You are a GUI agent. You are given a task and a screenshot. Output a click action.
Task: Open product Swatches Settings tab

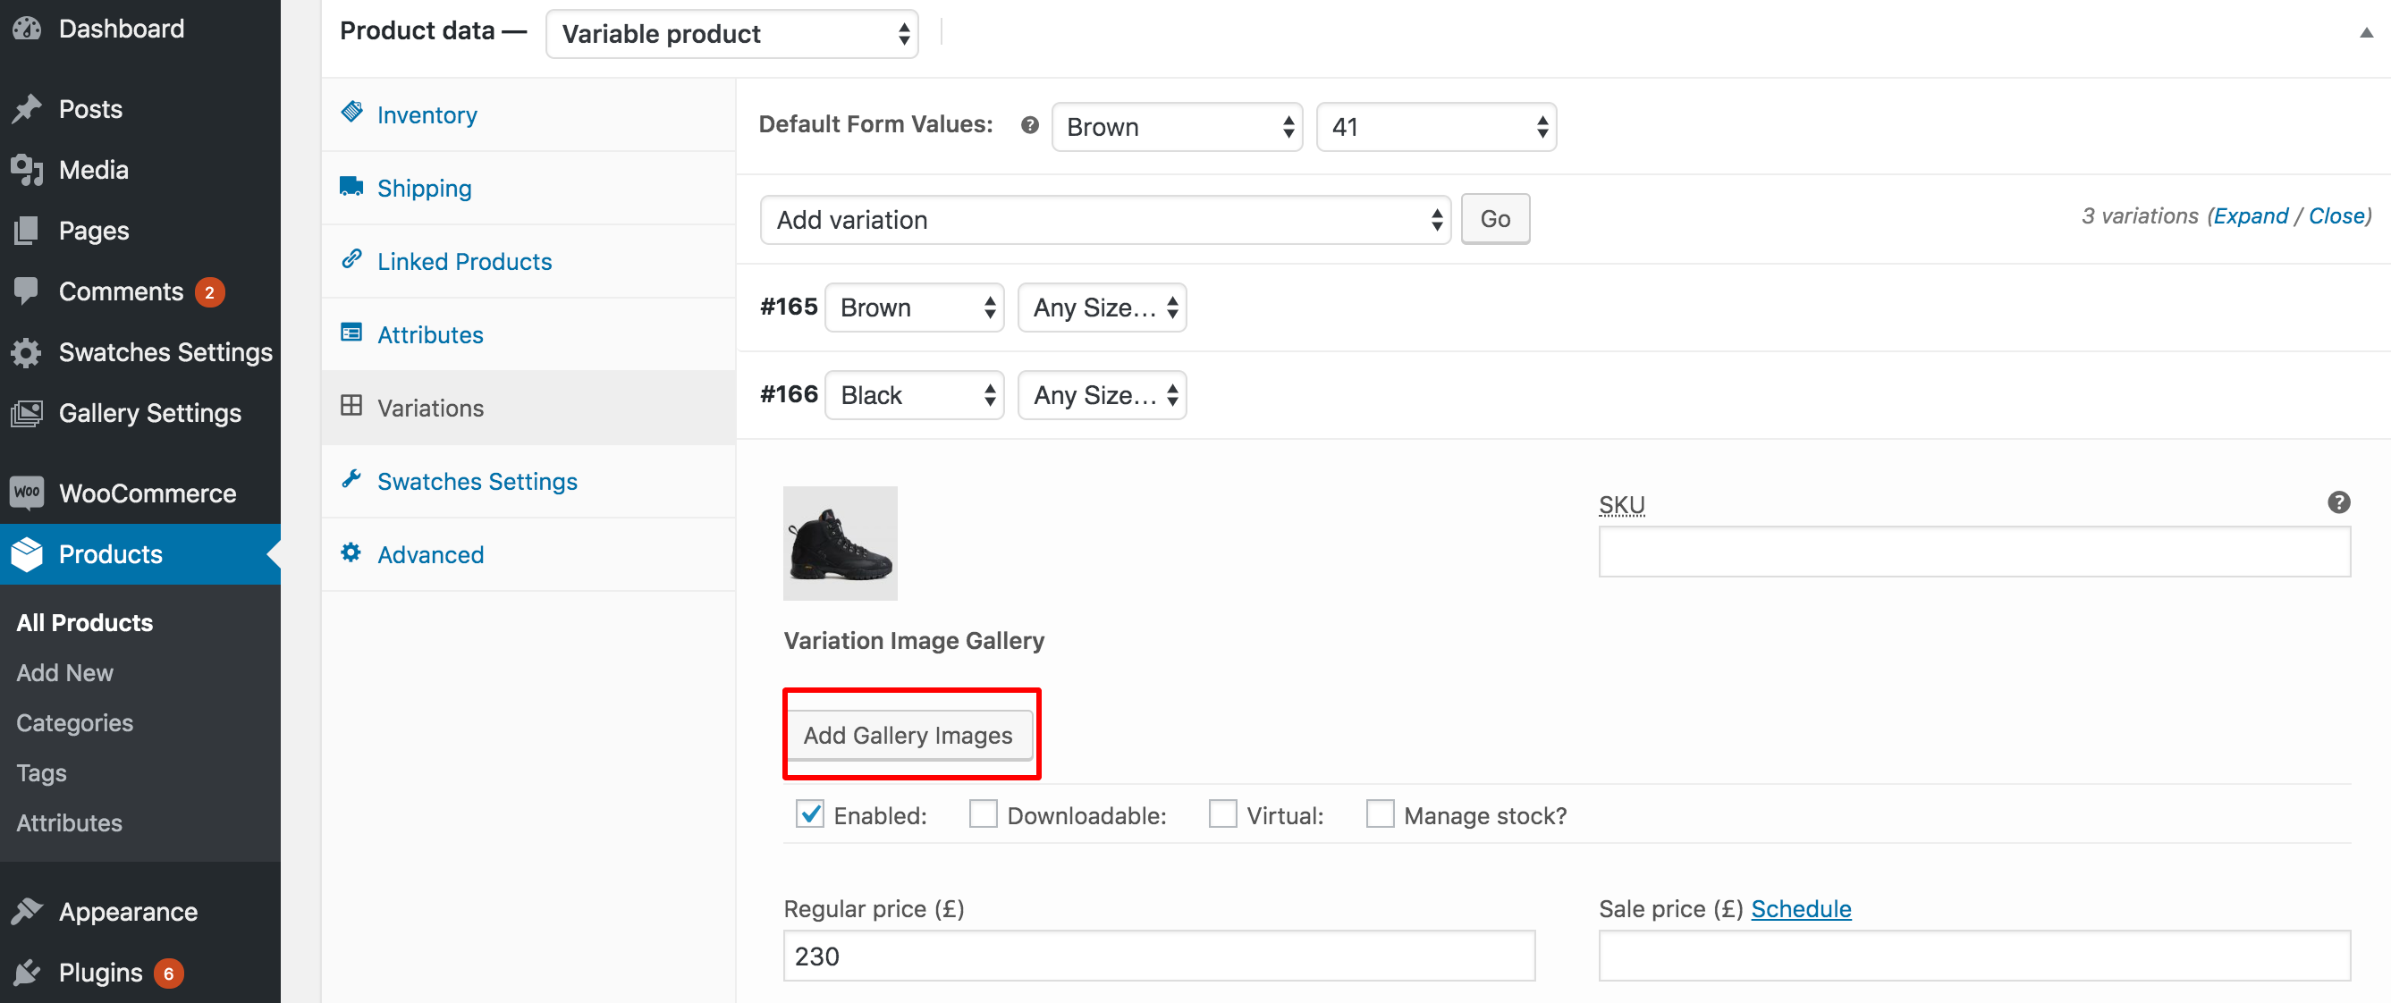[528, 482]
